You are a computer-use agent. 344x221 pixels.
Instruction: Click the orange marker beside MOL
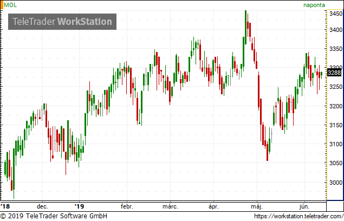[x=2, y=5]
